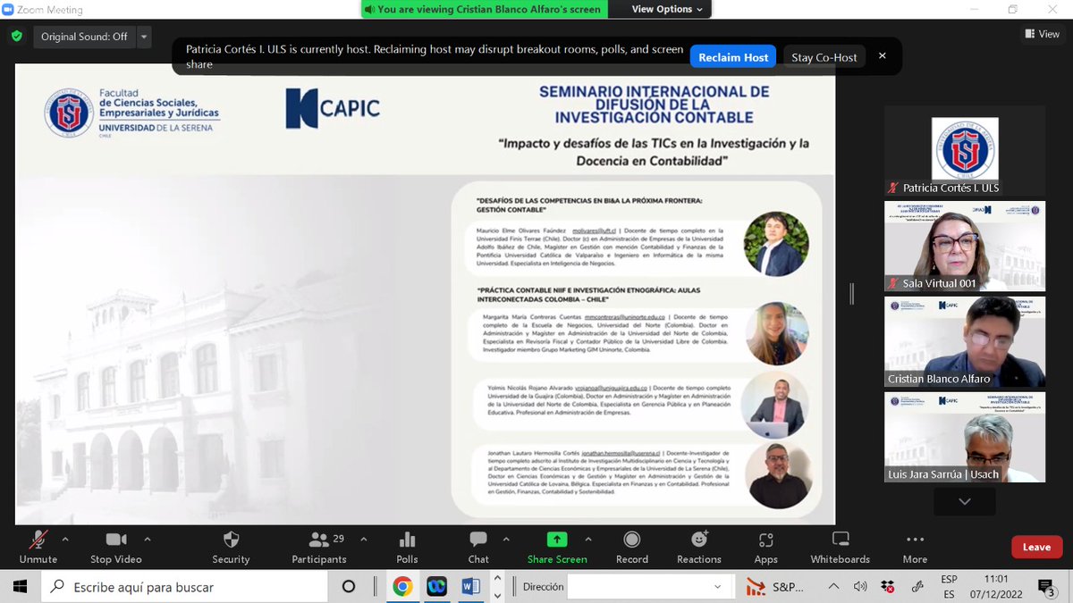Open Reactions menu
Viewport: 1073px width, 603px height.
pyautogui.click(x=699, y=548)
